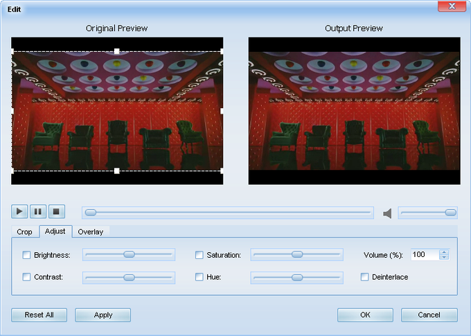The height and width of the screenshot is (336, 471).
Task: Click the top-right corner crop handle
Action: coord(222,51)
